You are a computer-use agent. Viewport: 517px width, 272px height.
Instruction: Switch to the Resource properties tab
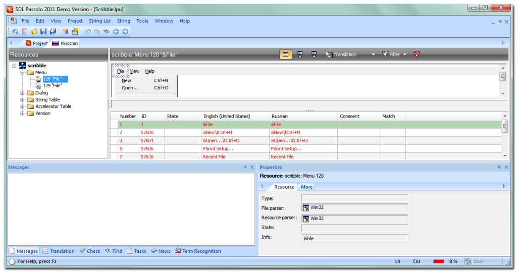pos(284,187)
